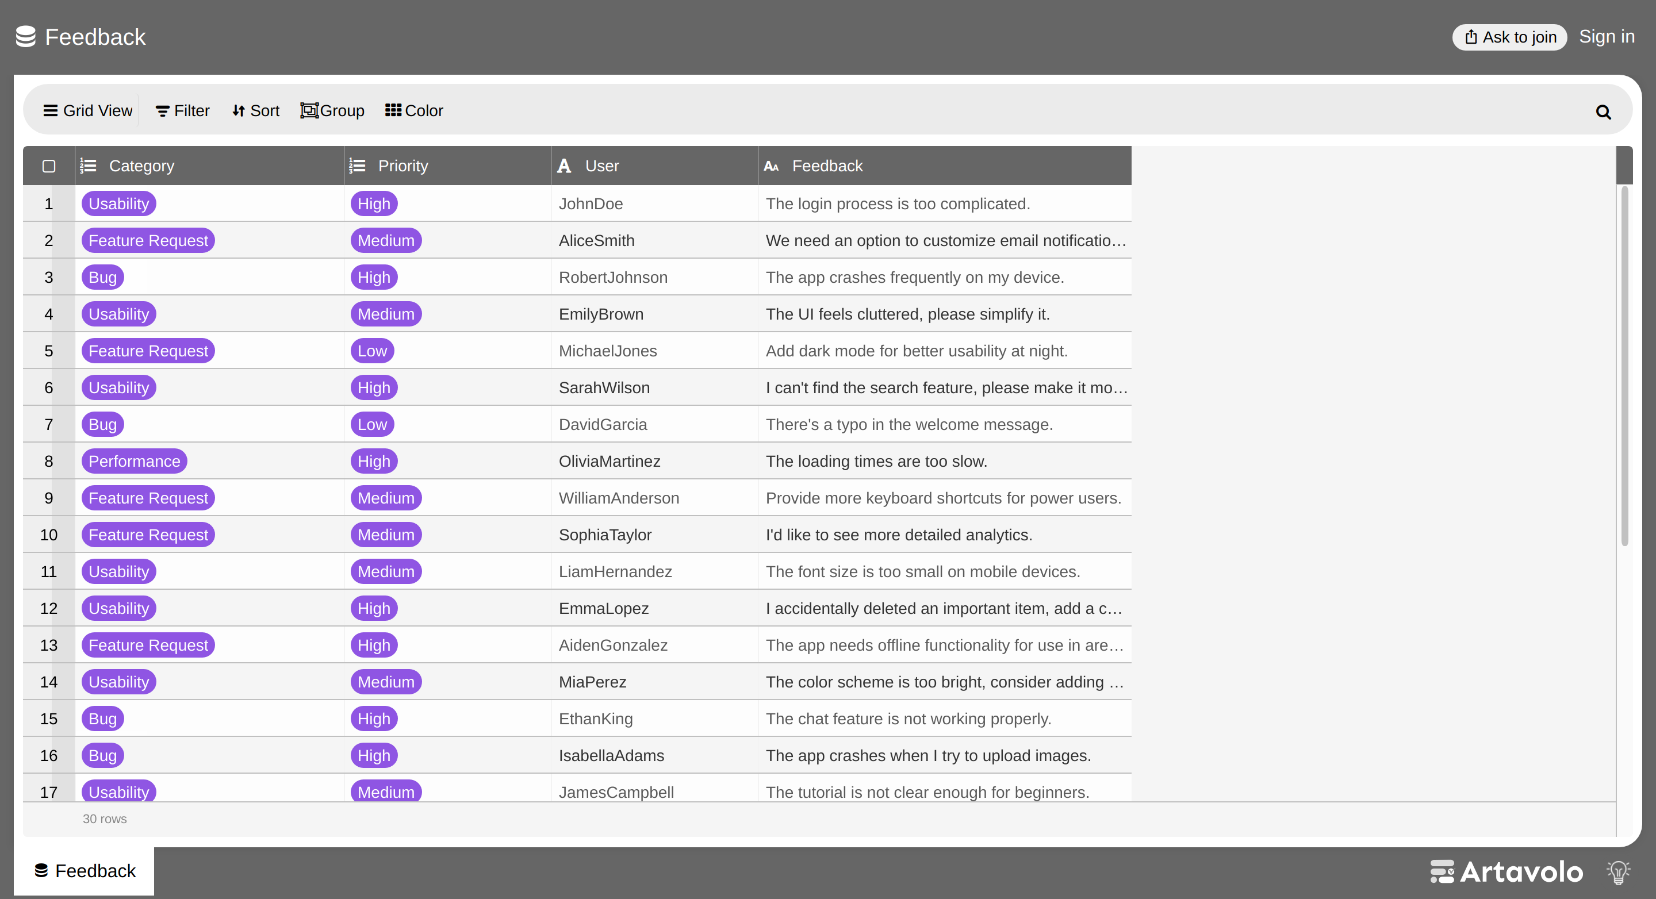Click the Sign in link
Image resolution: width=1656 pixels, height=899 pixels.
pos(1607,37)
